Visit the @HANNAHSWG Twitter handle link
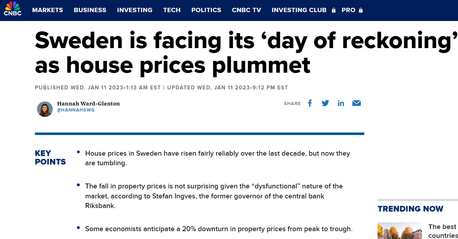The width and height of the screenshot is (458, 239). pyautogui.click(x=76, y=110)
